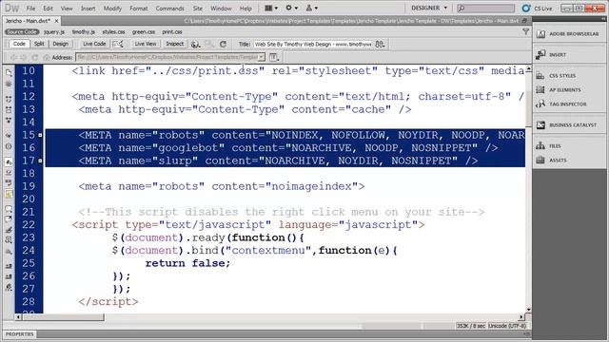Restore down the document window icon
The width and height of the screenshot is (609, 342).
coord(524,21)
